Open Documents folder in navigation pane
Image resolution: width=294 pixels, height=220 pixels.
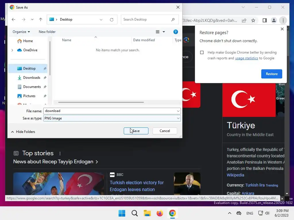[x=32, y=87]
